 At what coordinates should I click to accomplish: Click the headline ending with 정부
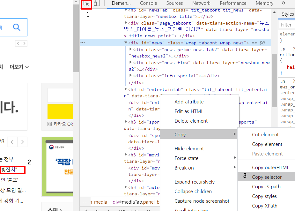tap(7, 159)
